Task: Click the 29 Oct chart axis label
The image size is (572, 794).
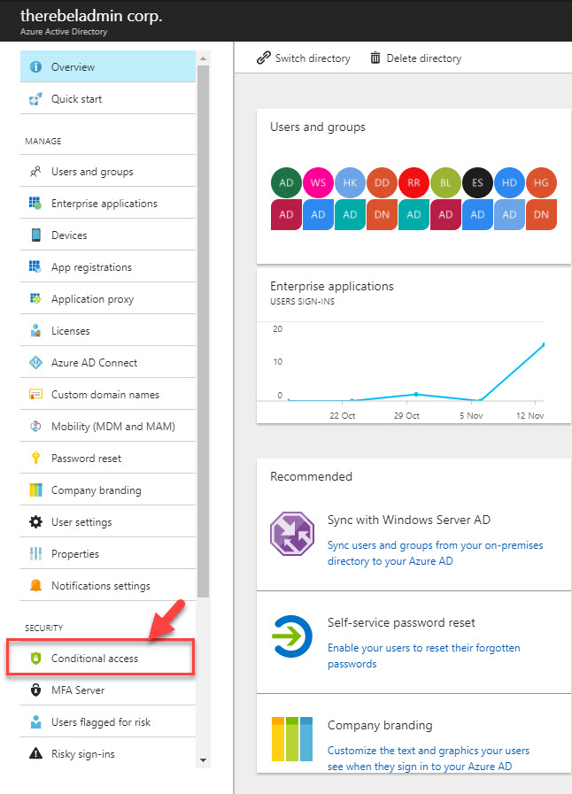Action: 406,416
